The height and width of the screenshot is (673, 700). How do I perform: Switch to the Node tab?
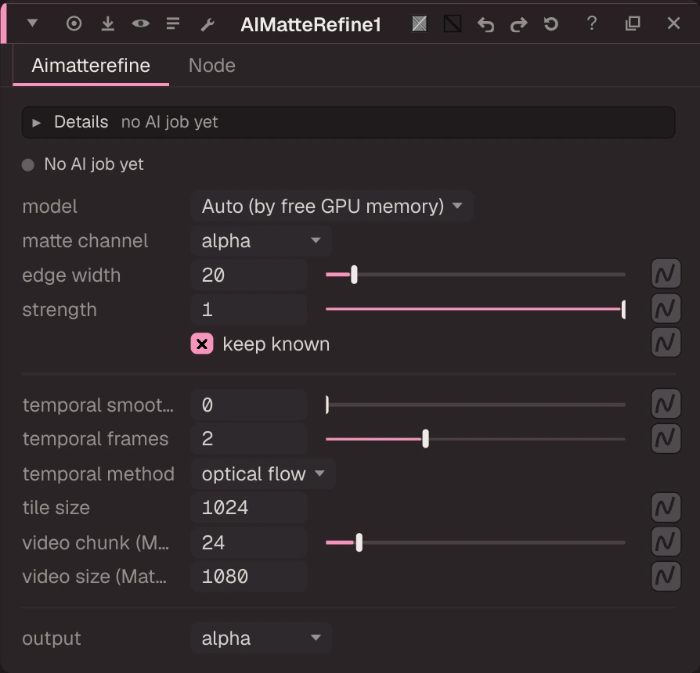tap(212, 66)
